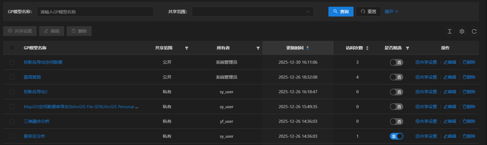487x145 pixels.
Task: Click the 是否精选 column filter icon
Action: tap(408, 48)
